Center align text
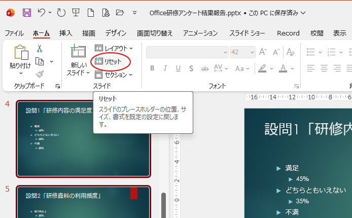 [x=324, y=68]
